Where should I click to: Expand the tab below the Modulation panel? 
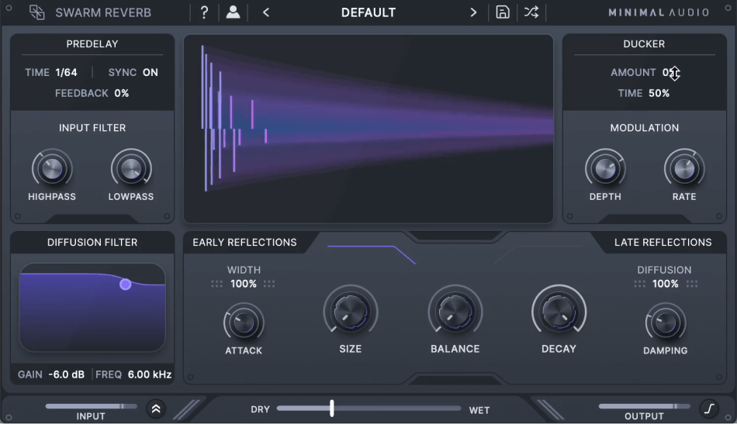(x=645, y=219)
